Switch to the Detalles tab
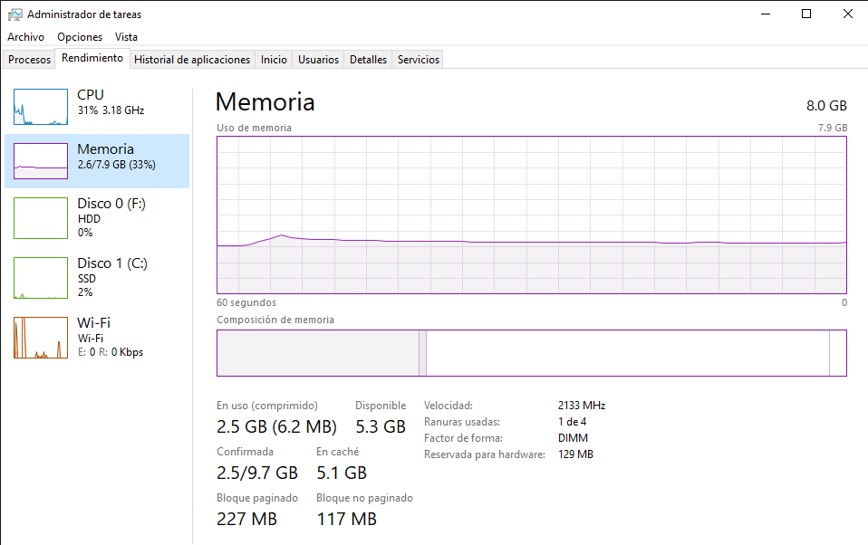Image resolution: width=868 pixels, height=545 pixels. (x=368, y=60)
